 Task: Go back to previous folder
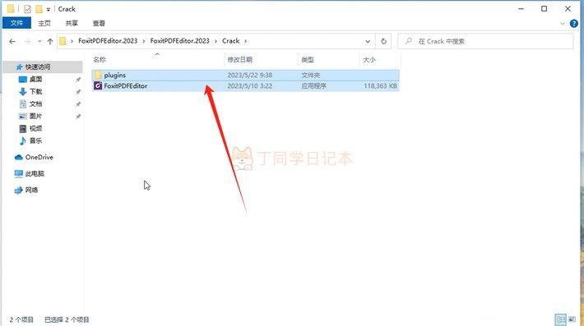12,41
